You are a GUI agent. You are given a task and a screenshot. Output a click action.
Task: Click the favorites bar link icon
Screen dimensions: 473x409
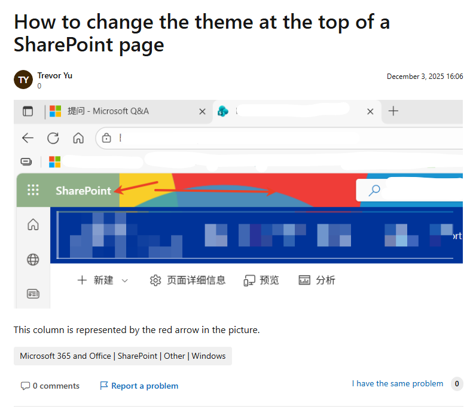coord(26,161)
